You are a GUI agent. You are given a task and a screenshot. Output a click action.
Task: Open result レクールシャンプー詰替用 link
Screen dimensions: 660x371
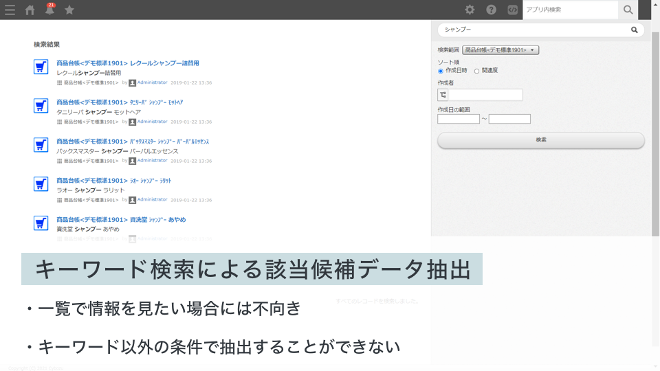(x=128, y=63)
